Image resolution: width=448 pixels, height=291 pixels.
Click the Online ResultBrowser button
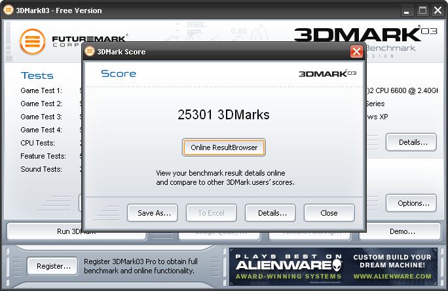224,147
